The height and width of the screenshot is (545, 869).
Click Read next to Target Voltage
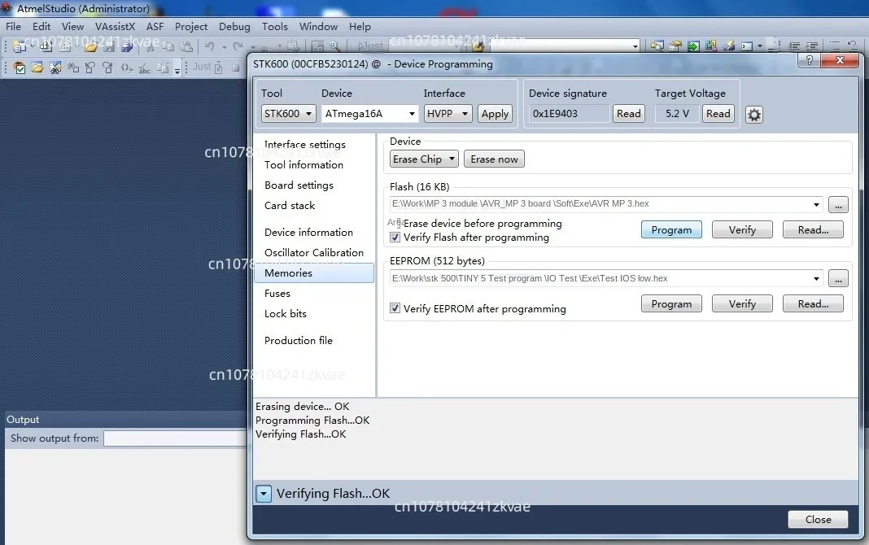click(718, 114)
